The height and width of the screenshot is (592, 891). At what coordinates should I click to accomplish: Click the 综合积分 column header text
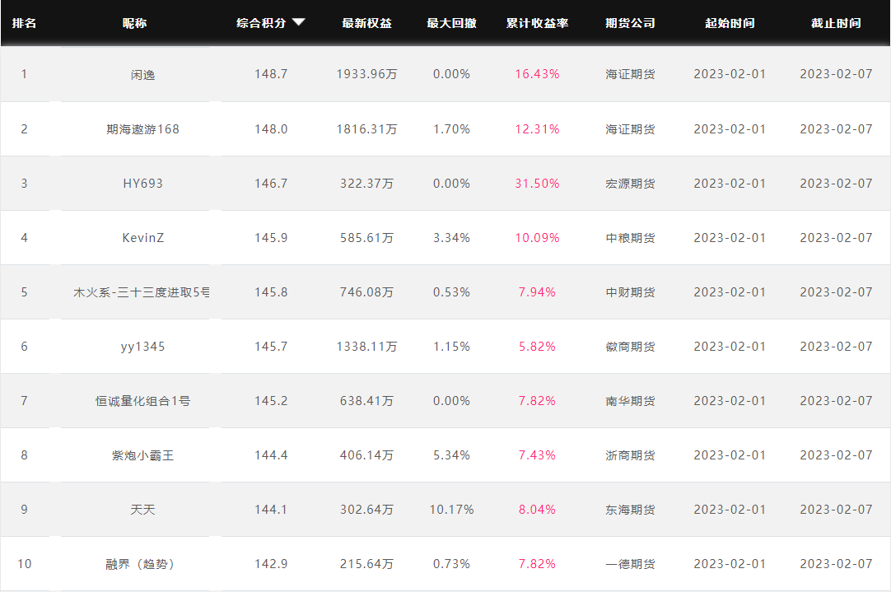[261, 23]
